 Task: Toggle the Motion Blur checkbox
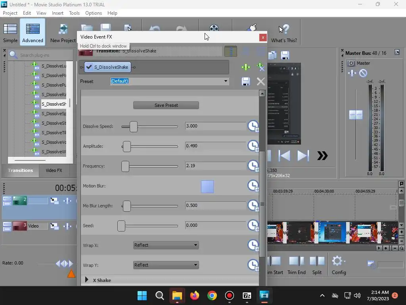point(207,187)
